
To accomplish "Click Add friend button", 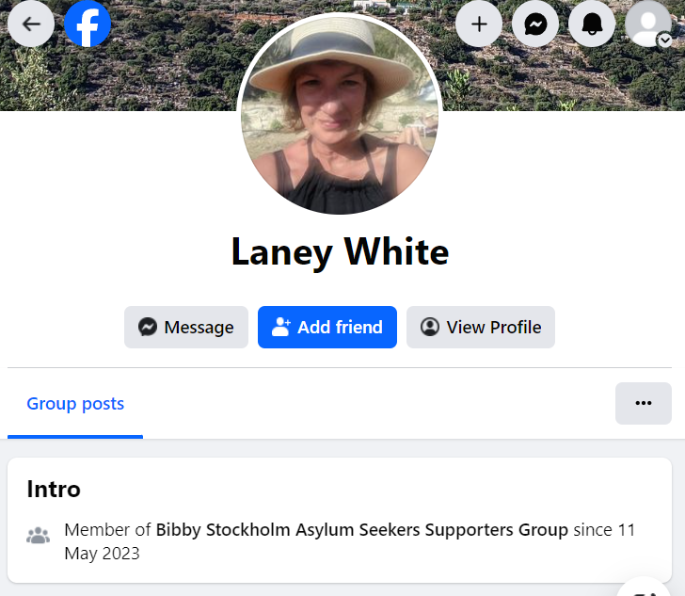I will pos(327,327).
